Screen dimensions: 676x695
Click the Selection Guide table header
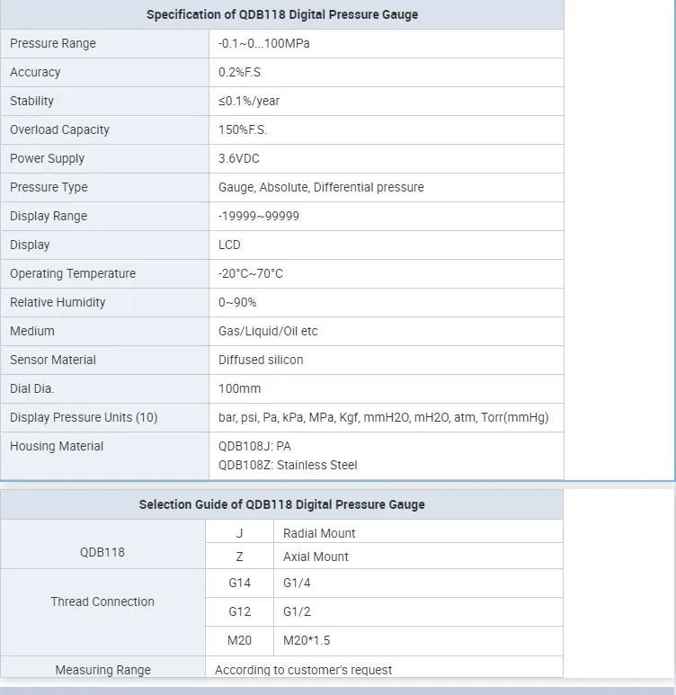tap(282, 504)
